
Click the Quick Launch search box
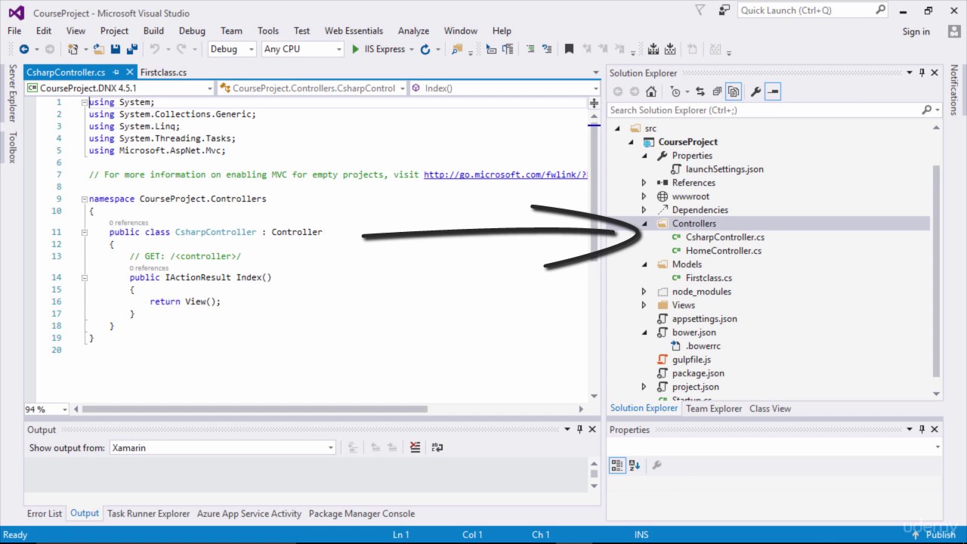click(813, 11)
